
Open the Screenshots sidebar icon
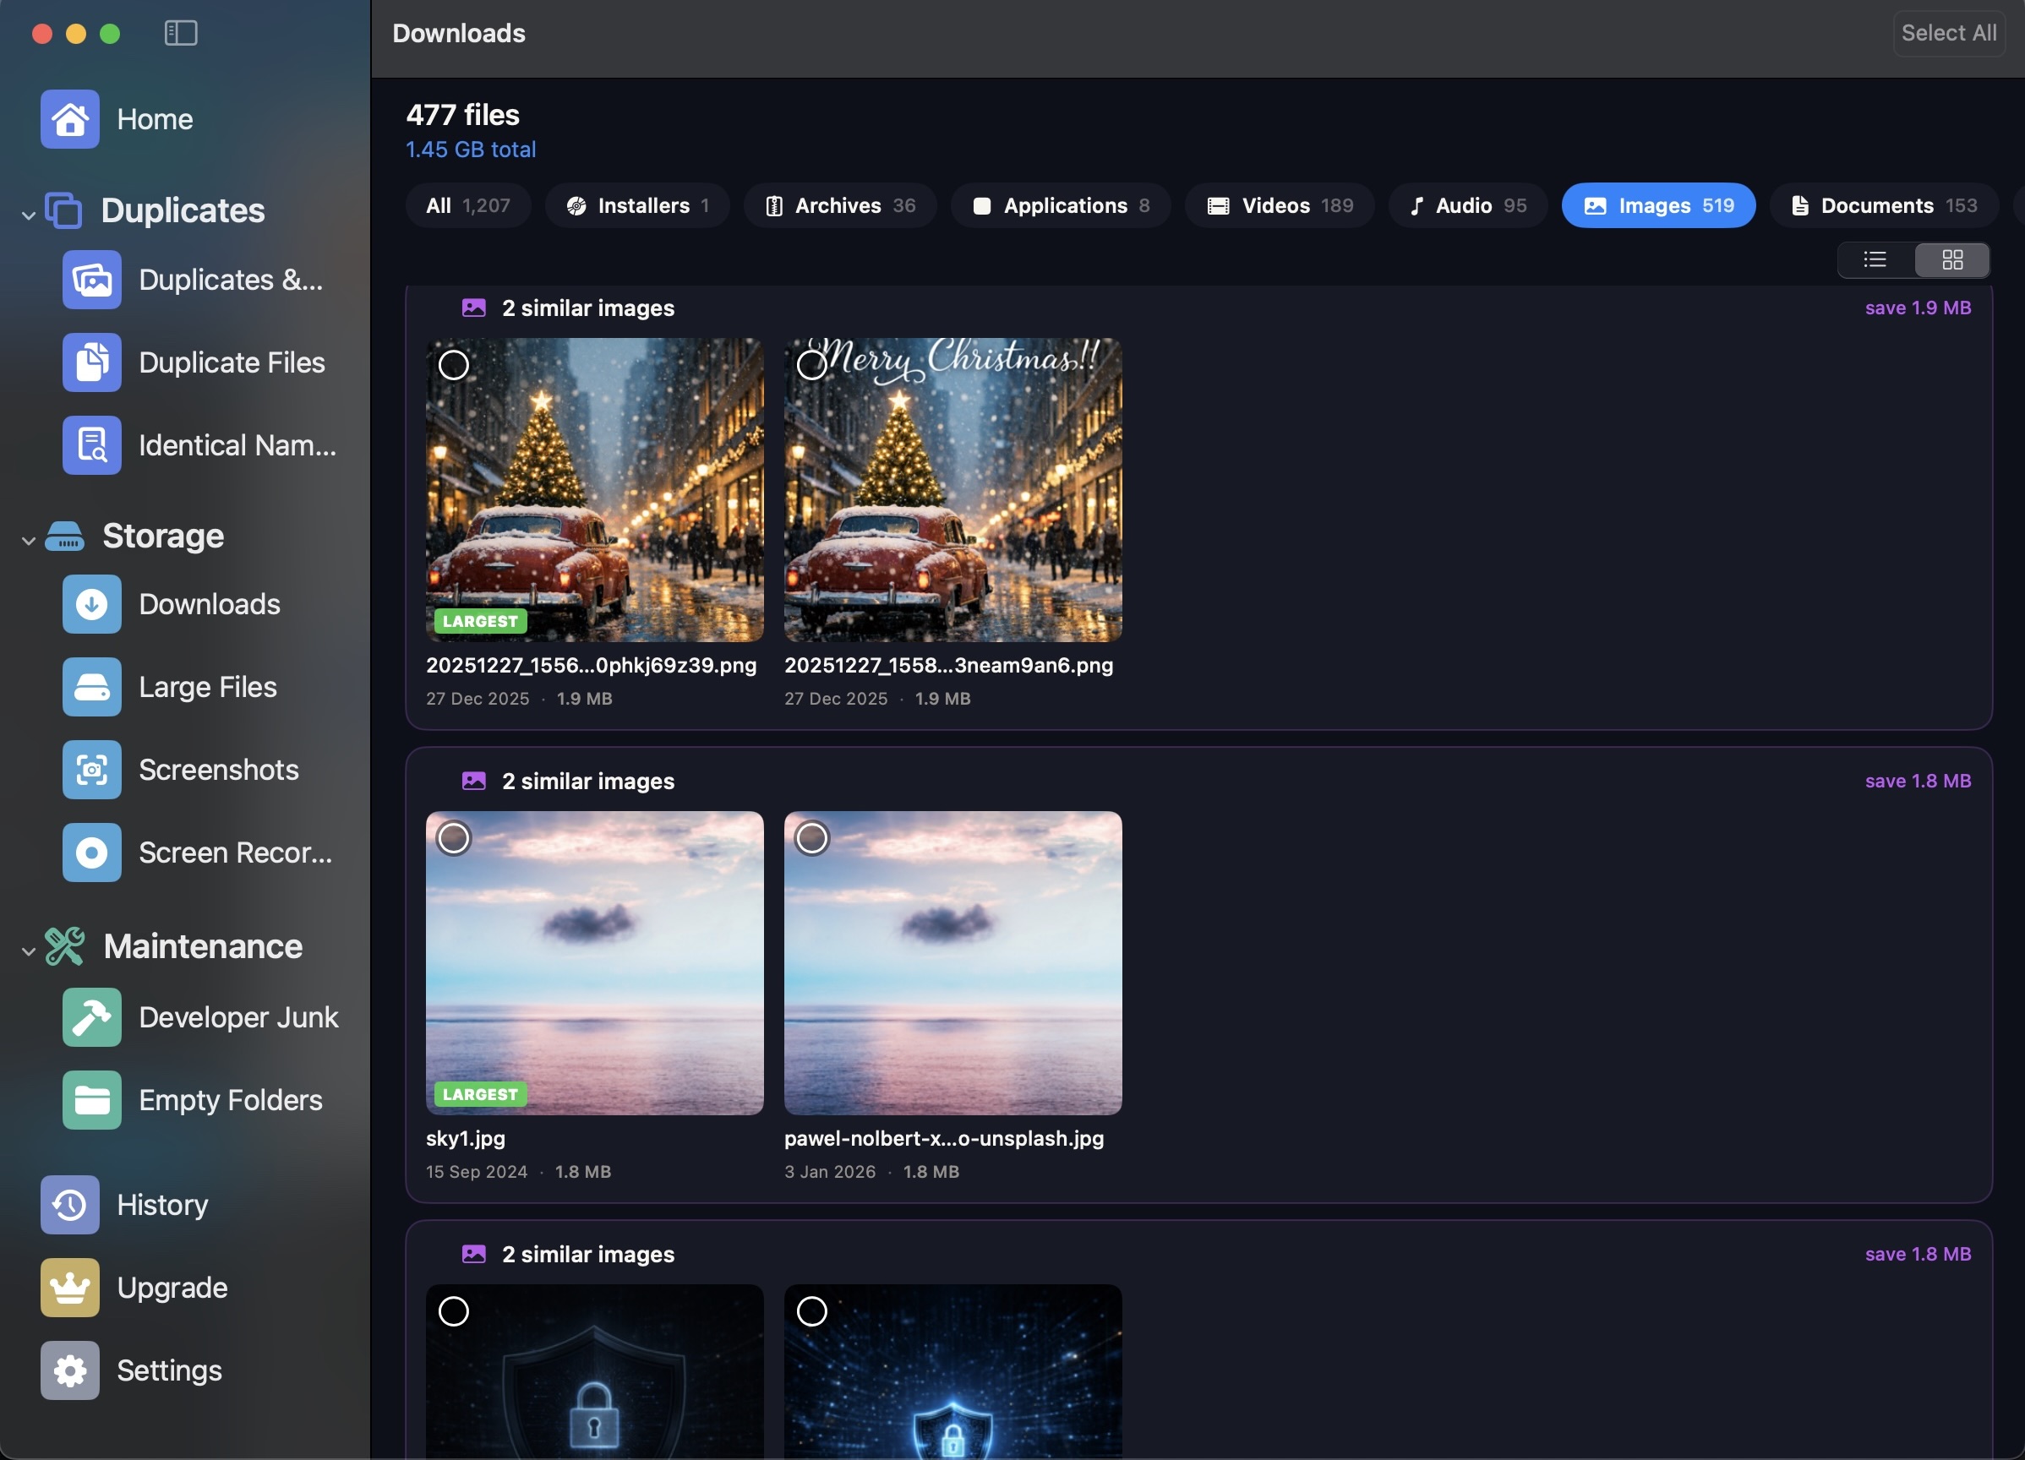click(92, 769)
